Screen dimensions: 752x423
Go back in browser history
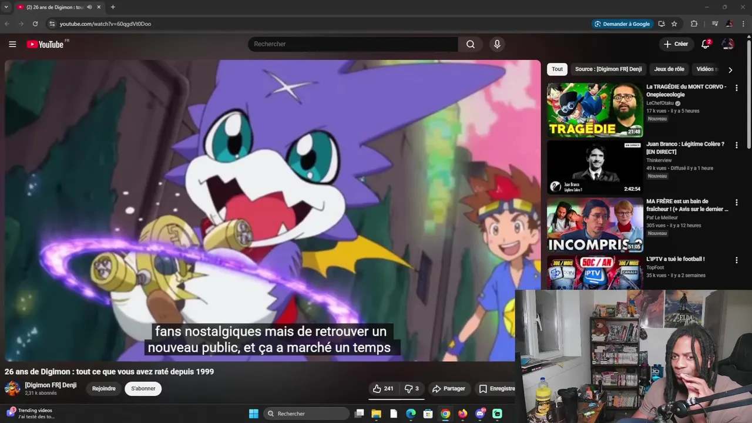pyautogui.click(x=7, y=23)
